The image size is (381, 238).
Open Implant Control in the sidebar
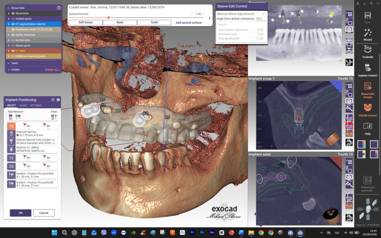[x=367, y=70]
